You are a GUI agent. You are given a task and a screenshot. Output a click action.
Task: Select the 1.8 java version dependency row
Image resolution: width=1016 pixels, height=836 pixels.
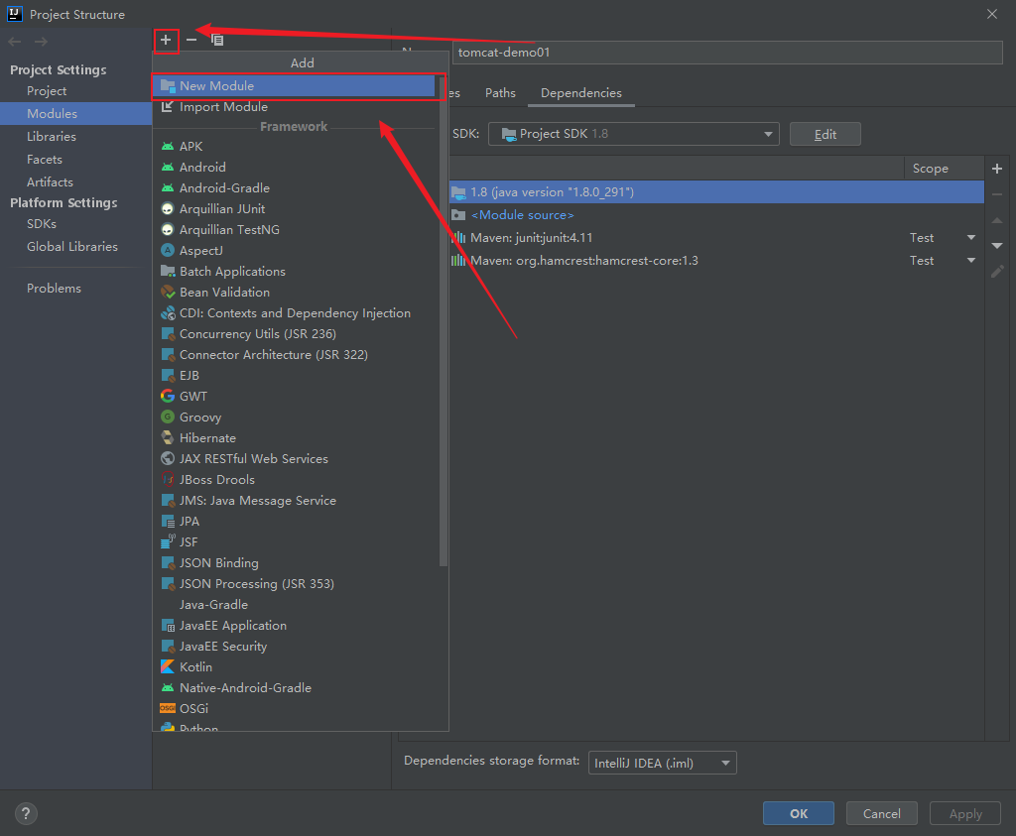pos(716,191)
